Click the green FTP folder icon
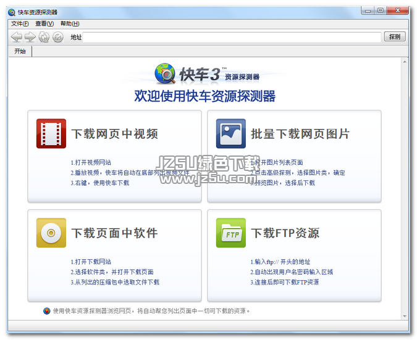This screenshot has width=417, height=340. coord(231,233)
